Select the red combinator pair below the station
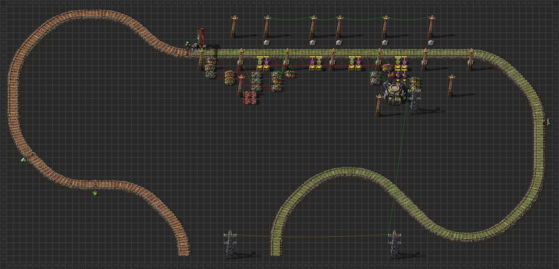The width and height of the screenshot is (559, 269). [250, 98]
